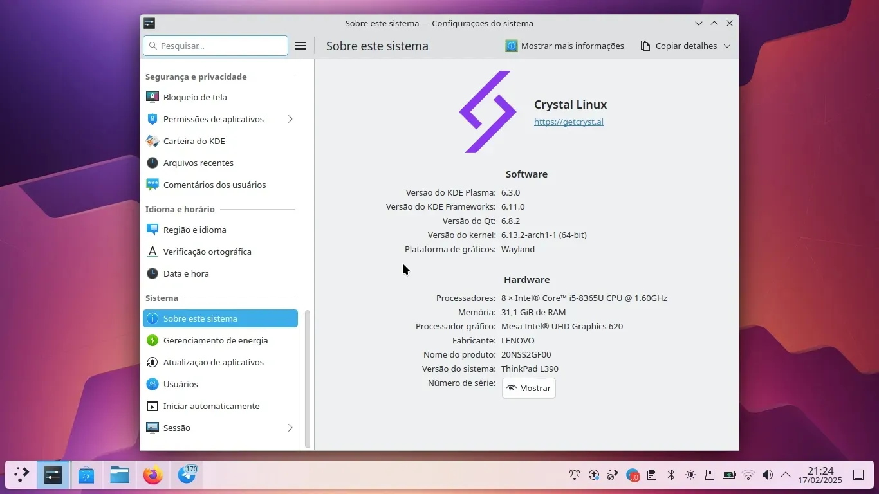Click the Bluetooth tray icon
Image resolution: width=879 pixels, height=494 pixels.
click(x=671, y=475)
